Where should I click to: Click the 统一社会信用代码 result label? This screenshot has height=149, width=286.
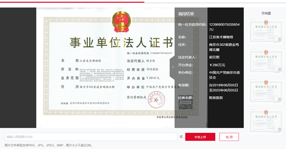(192, 24)
